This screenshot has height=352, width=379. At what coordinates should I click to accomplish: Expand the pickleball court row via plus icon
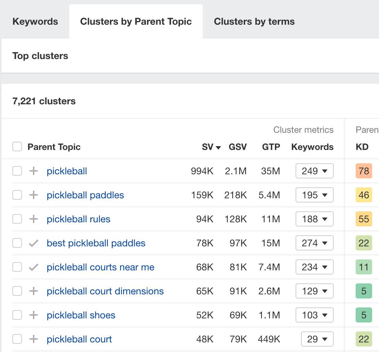pyautogui.click(x=33, y=339)
